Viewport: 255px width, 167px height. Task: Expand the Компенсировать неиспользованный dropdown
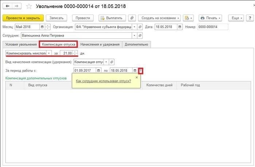coord(49,53)
